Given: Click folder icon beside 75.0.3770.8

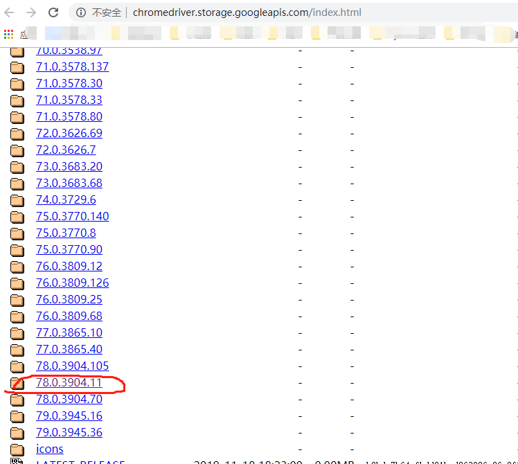Looking at the screenshot, I should click(x=17, y=233).
